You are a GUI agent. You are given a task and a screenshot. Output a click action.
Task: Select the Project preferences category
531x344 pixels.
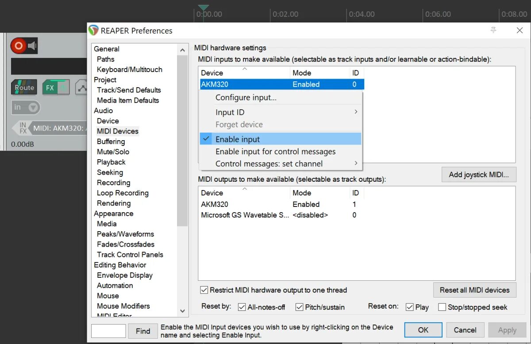105,80
